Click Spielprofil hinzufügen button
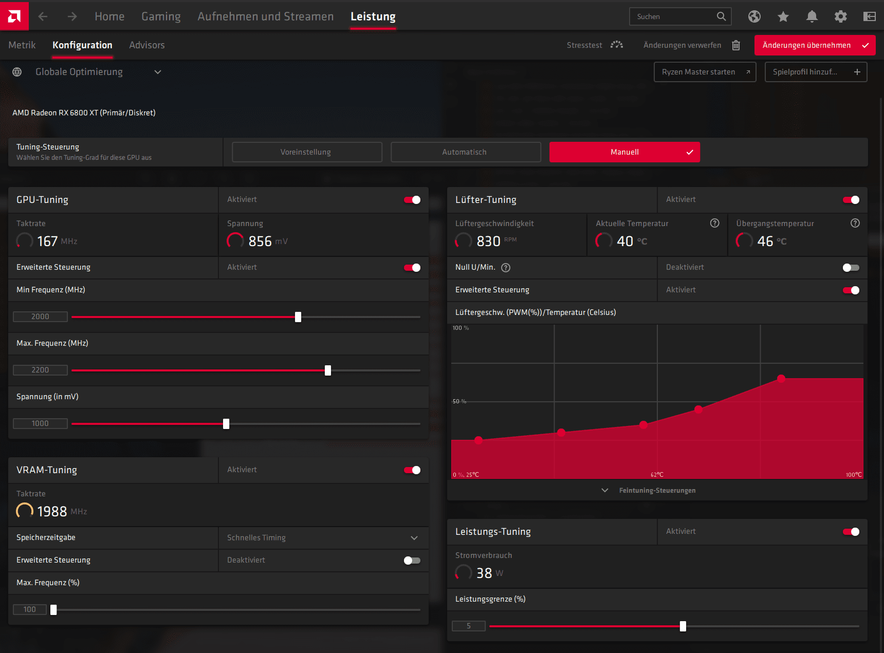884x653 pixels. pos(816,72)
